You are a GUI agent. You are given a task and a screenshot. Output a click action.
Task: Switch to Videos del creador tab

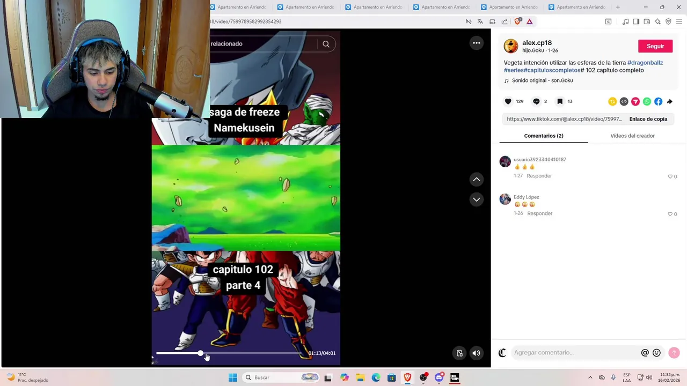point(632,136)
